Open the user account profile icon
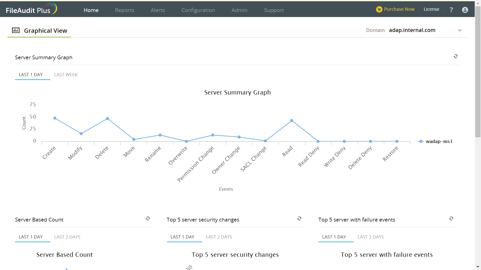The width and height of the screenshot is (481, 270). (x=465, y=10)
